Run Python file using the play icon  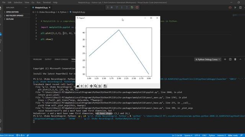[x=235, y=8]
